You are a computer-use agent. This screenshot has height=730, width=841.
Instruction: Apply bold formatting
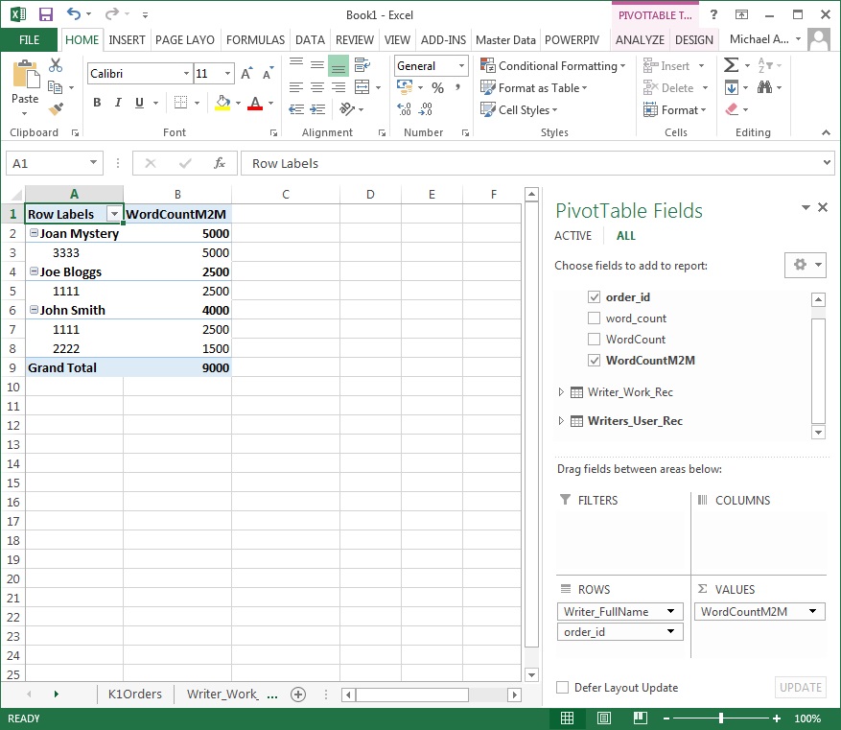click(x=97, y=103)
